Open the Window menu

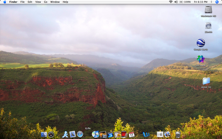point(55,2)
